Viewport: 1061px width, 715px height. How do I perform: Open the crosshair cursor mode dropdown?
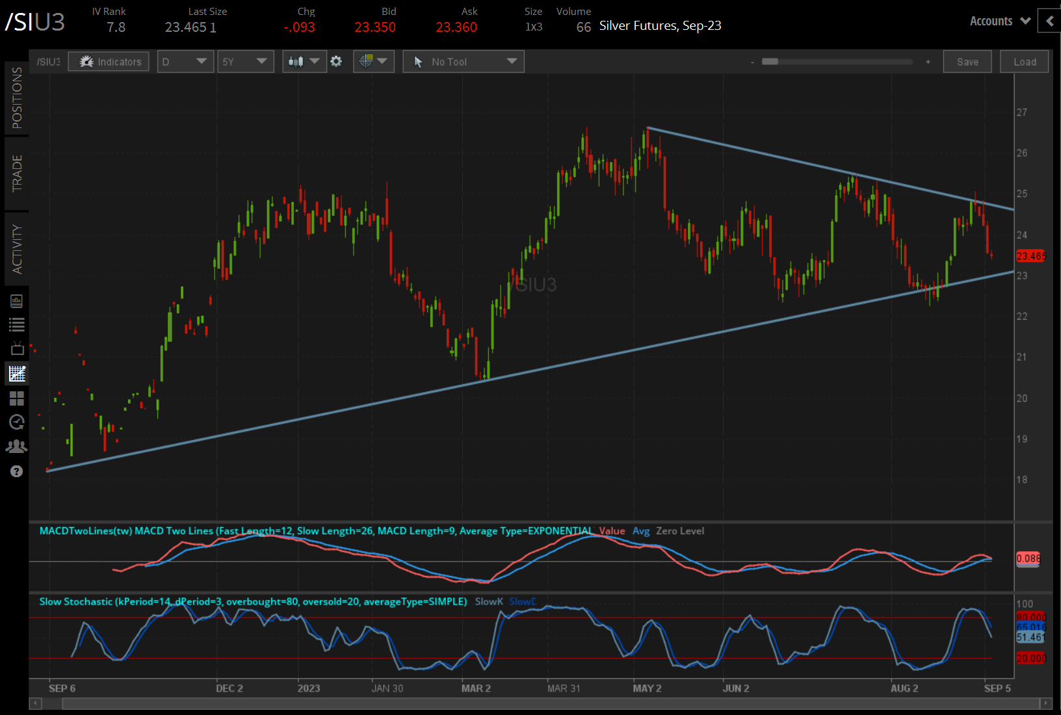(373, 62)
